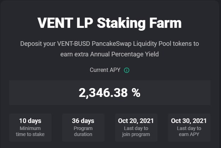Click the "36 days" value
221x148 pixels.
coord(83,121)
